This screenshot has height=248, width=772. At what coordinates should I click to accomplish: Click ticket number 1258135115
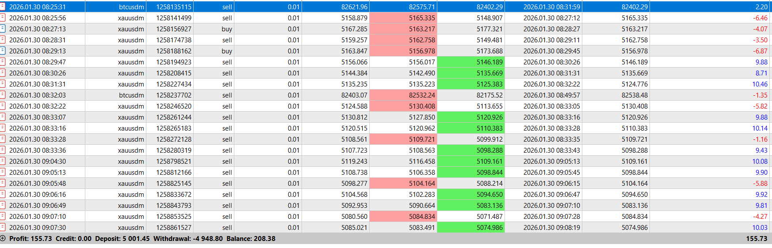[x=174, y=7]
